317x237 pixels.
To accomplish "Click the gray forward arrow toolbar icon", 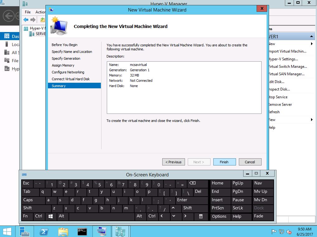I will (33, 20).
